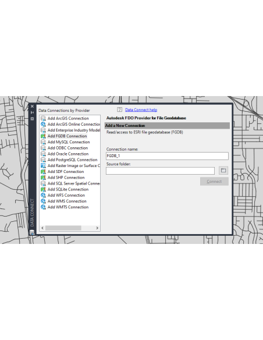Browse for source folder using folder icon
This screenshot has height=340, width=263.
(223, 171)
